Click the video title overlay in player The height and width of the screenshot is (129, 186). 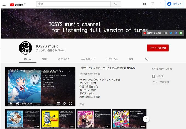coord(36,71)
